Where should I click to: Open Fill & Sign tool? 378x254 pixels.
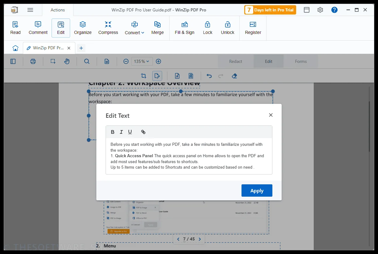point(185,28)
